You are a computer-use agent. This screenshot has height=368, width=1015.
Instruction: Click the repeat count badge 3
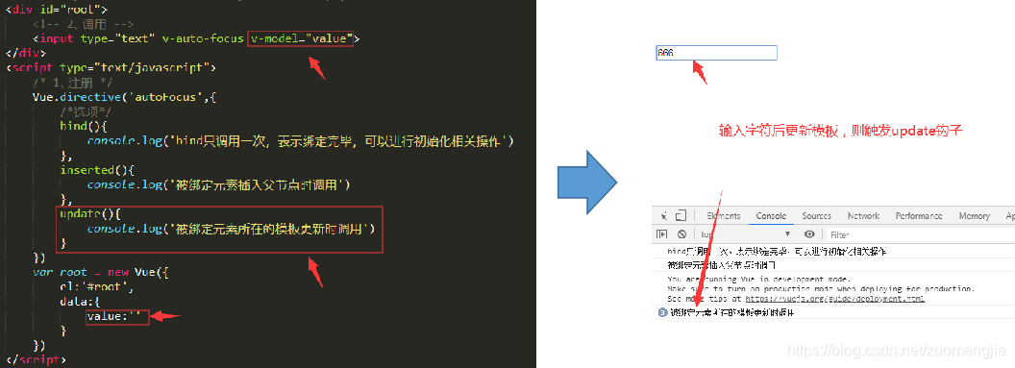click(662, 312)
